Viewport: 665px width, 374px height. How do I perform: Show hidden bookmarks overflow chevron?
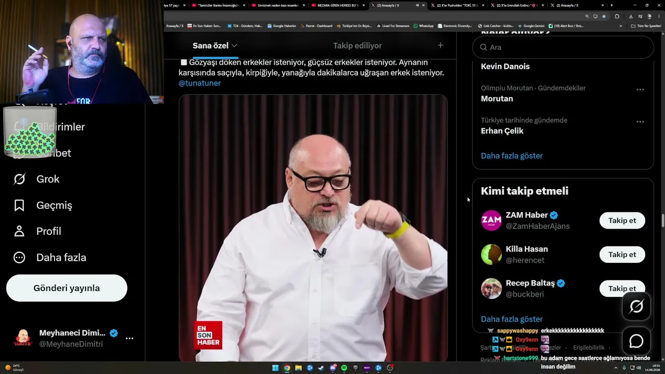pos(620,26)
